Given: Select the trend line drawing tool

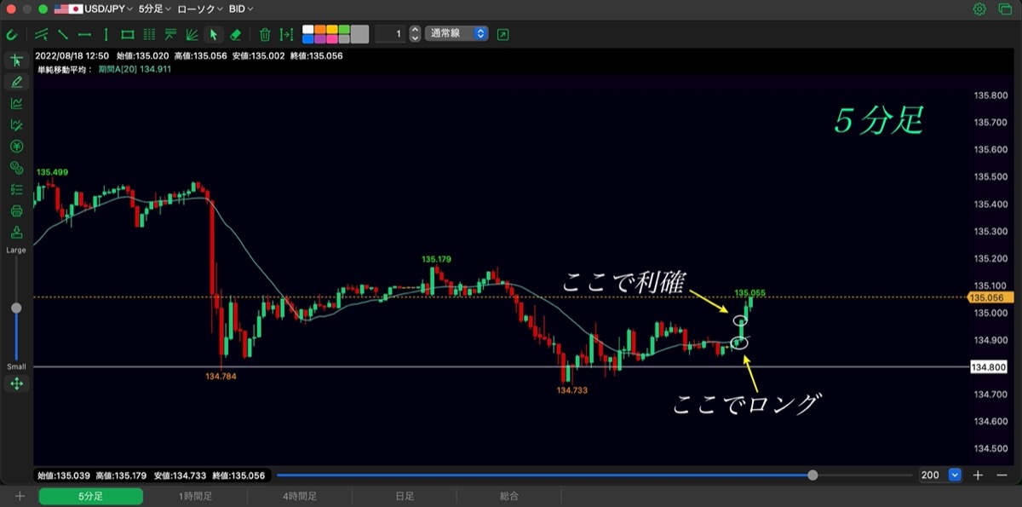Looking at the screenshot, I should tap(63, 34).
